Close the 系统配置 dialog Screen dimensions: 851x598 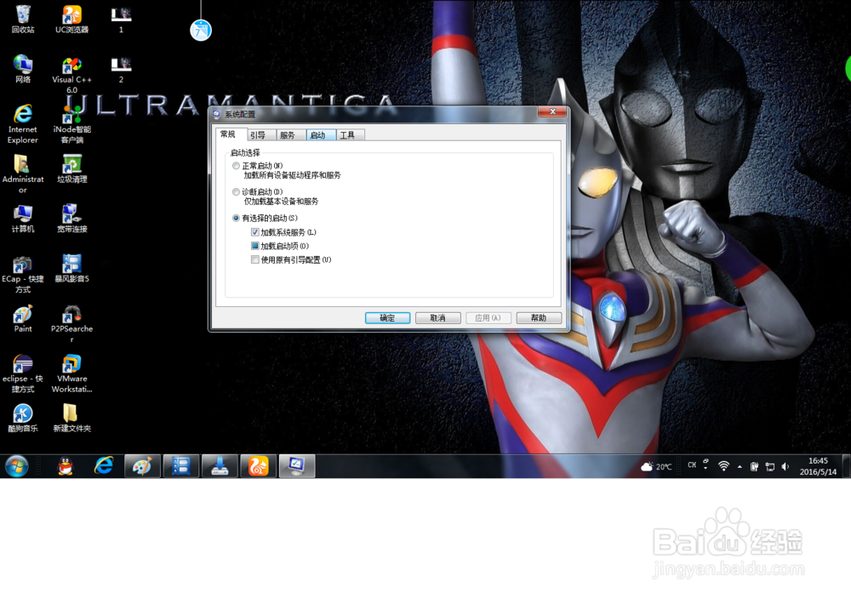click(552, 111)
